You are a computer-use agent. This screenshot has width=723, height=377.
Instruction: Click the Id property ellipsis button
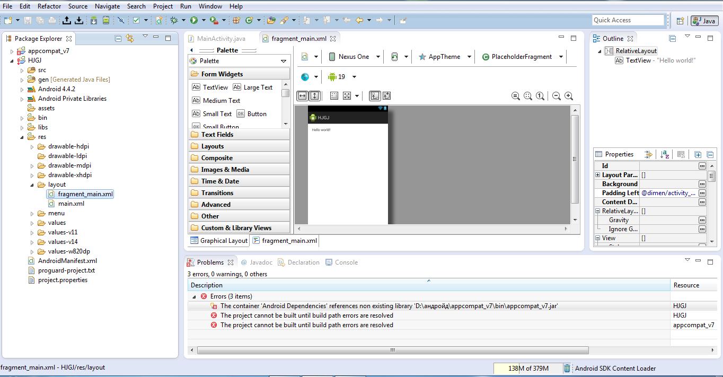(x=702, y=166)
